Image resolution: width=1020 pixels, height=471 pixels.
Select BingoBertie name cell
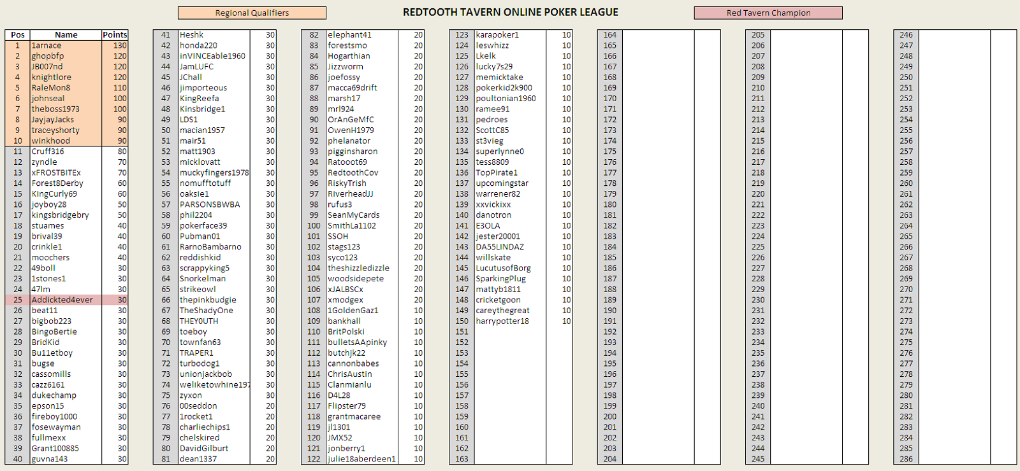(x=66, y=332)
